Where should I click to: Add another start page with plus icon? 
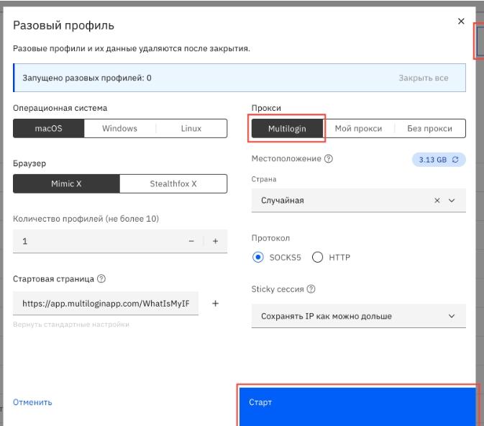point(216,304)
